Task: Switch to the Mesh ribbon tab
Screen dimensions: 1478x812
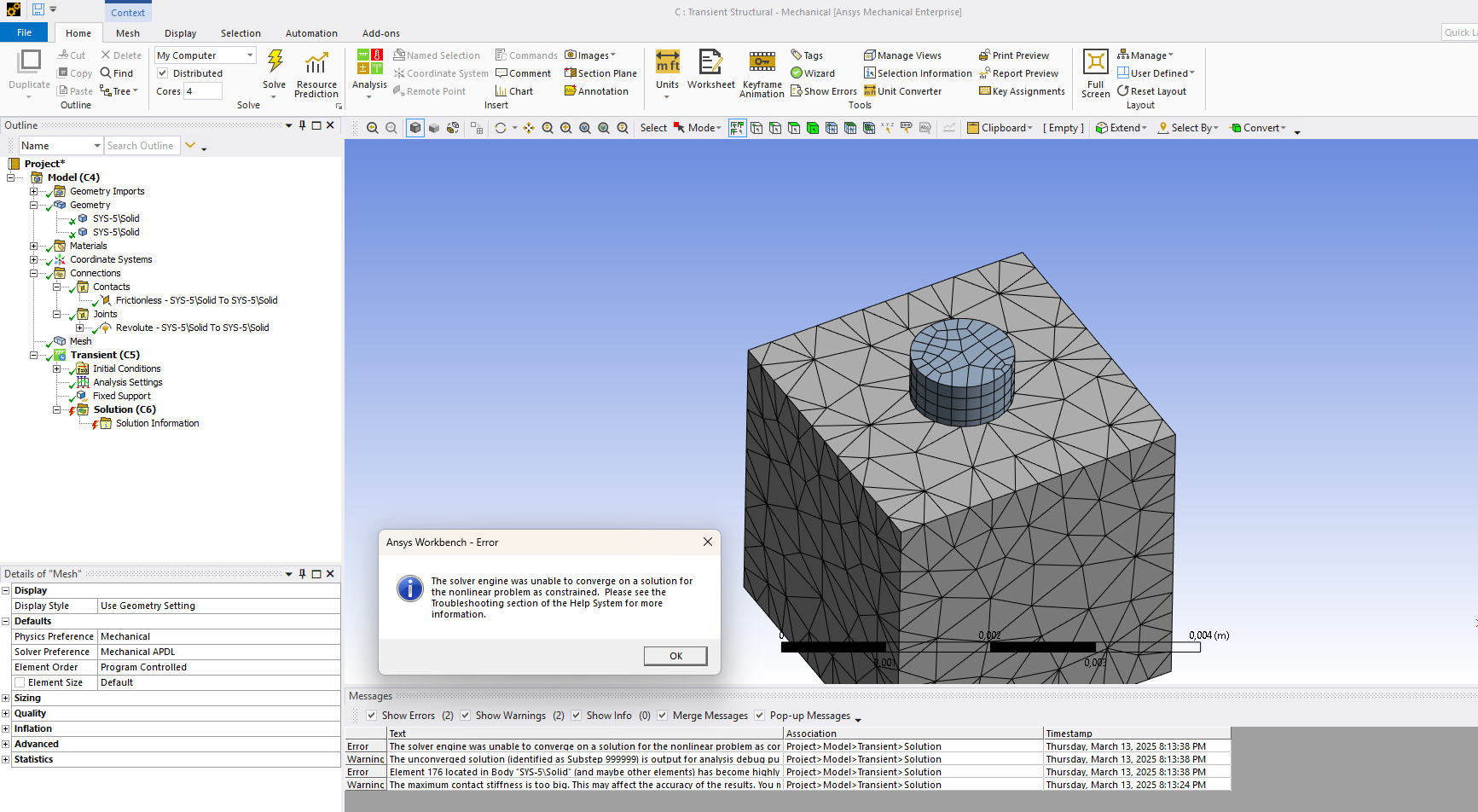Action: point(128,33)
